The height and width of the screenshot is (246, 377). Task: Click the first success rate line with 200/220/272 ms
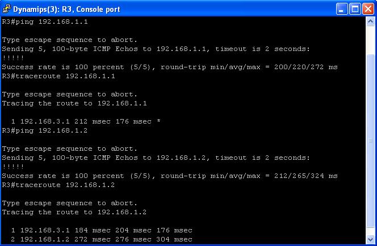170,67
